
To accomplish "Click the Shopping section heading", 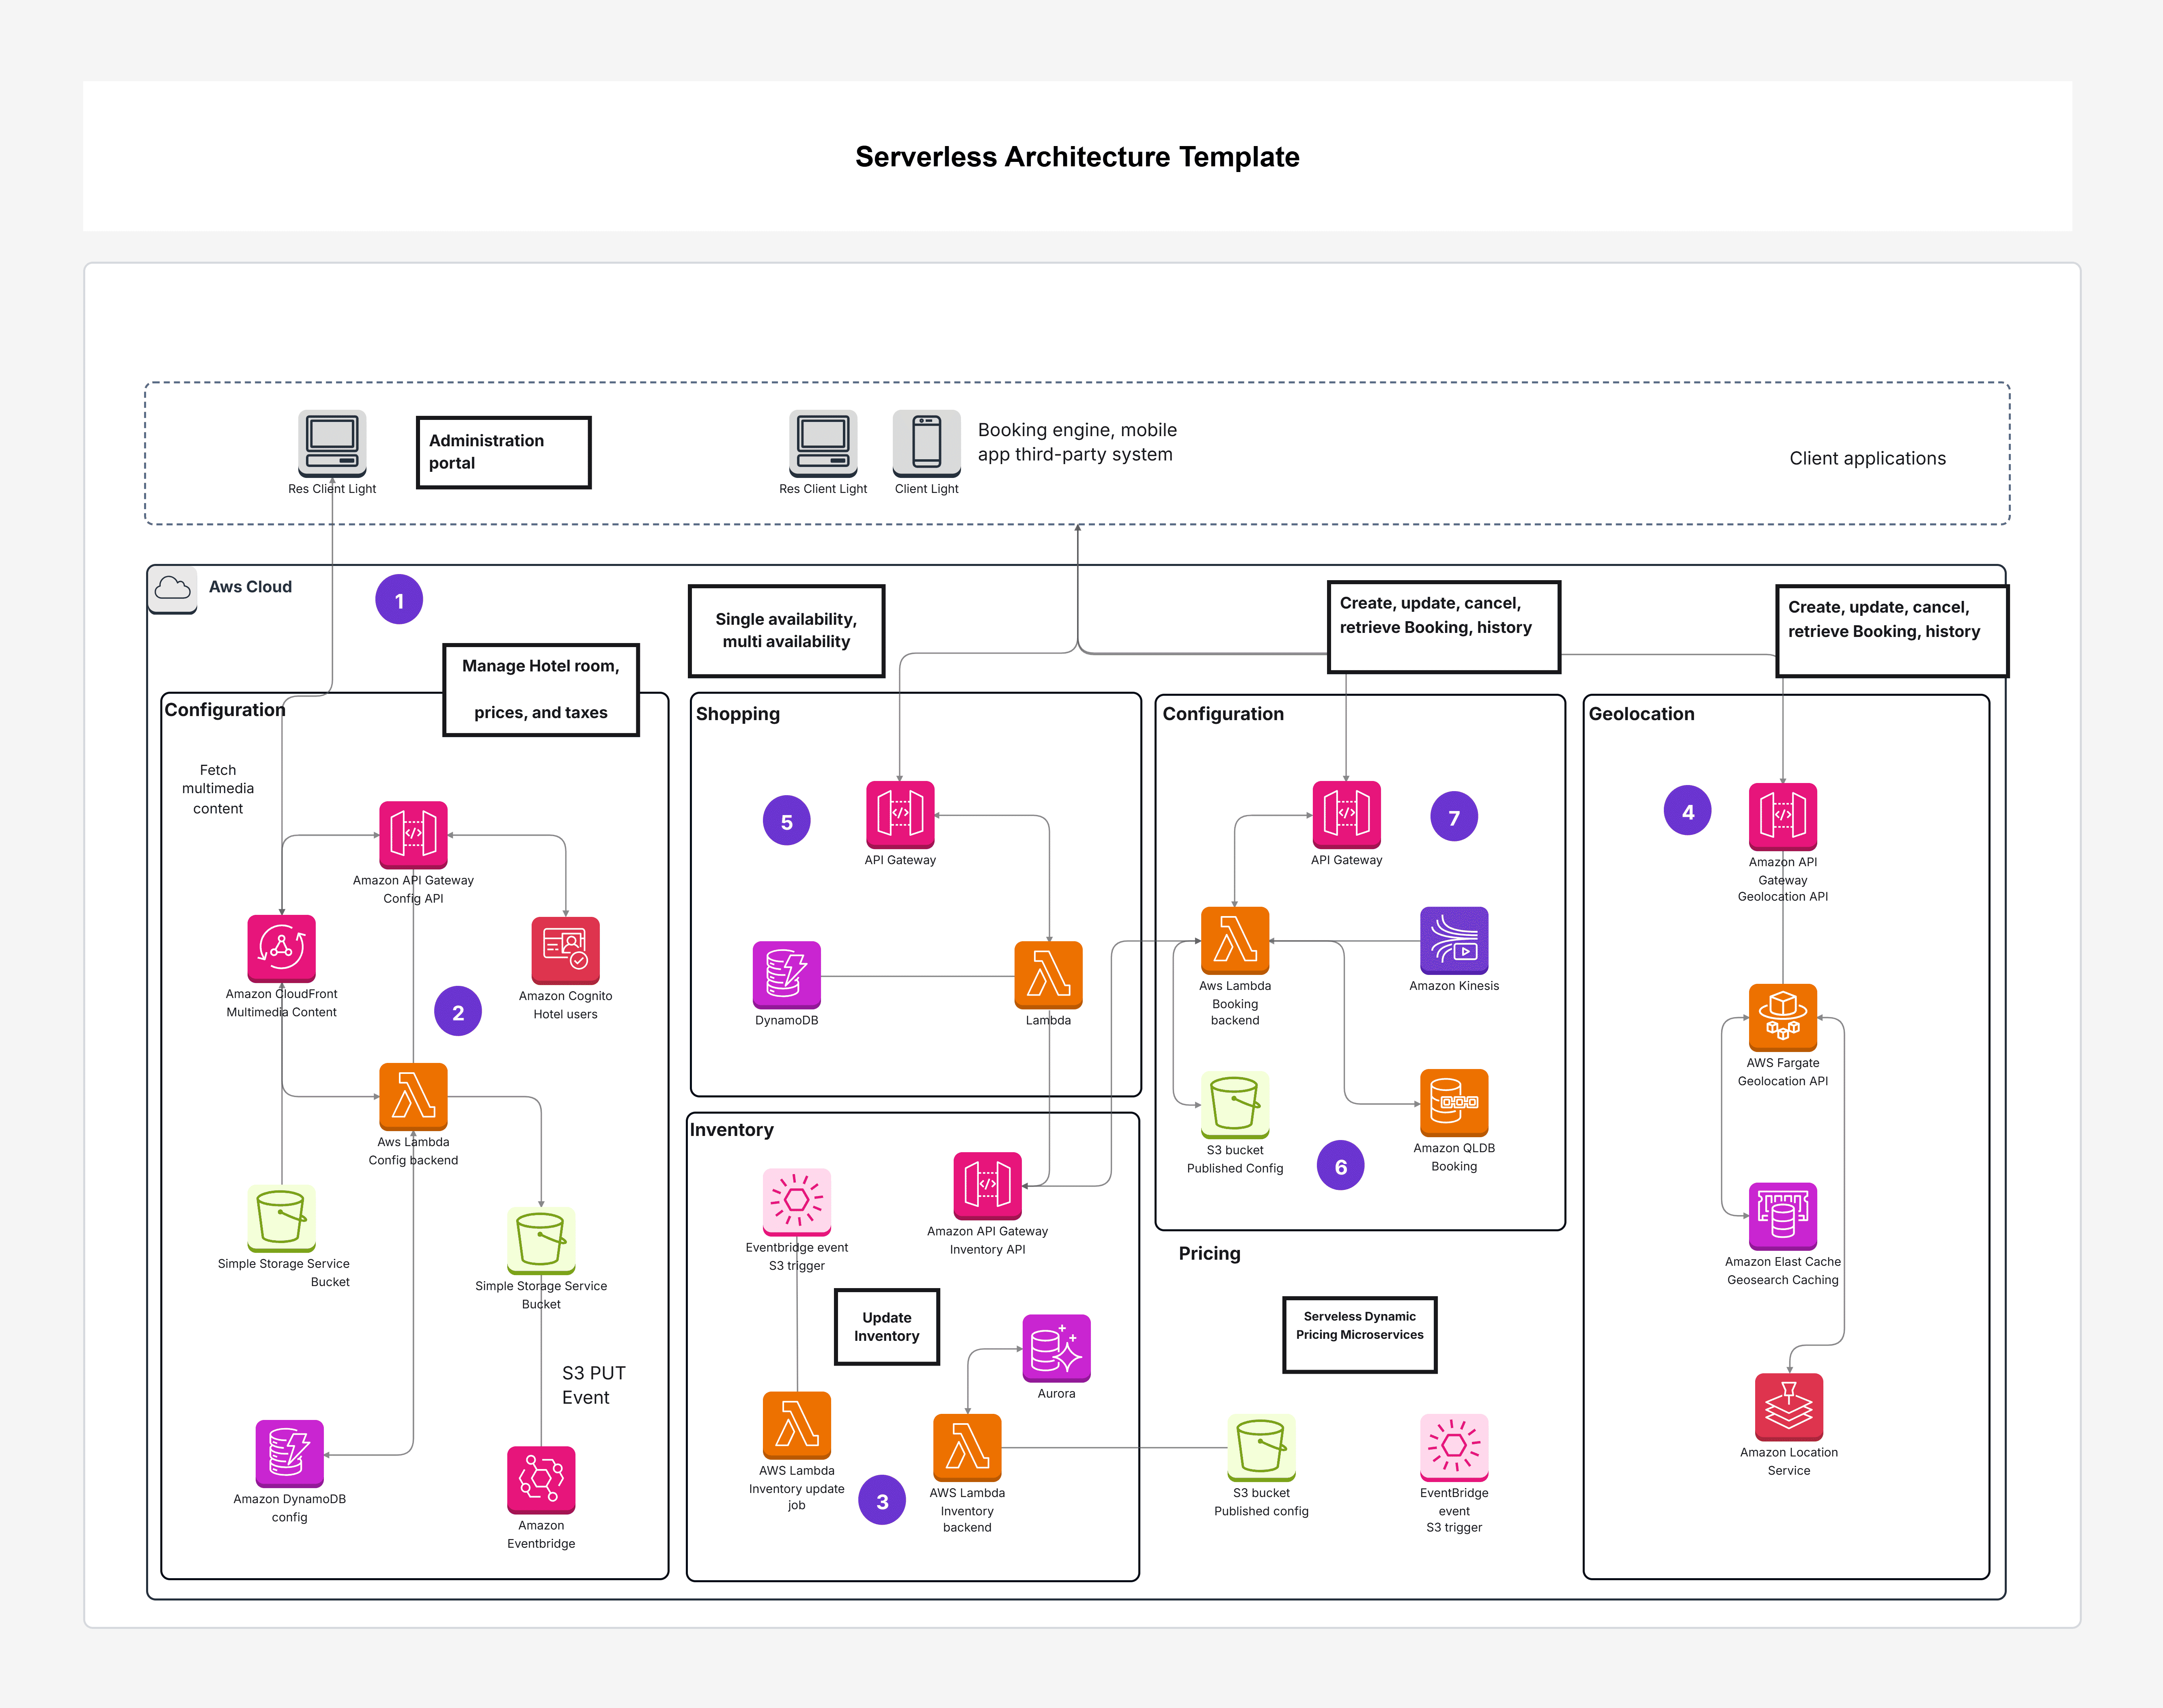I will coord(738,714).
